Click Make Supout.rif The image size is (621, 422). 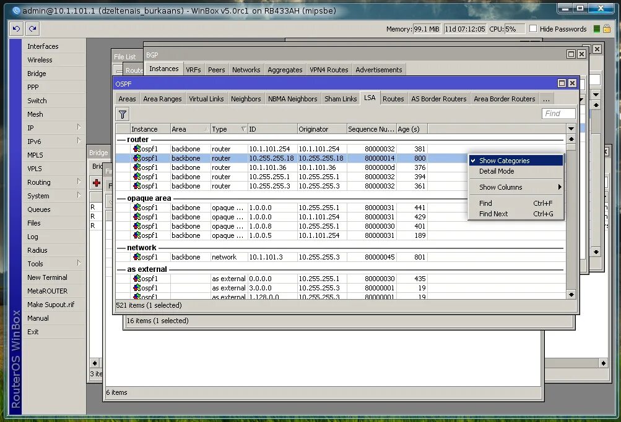coord(54,305)
